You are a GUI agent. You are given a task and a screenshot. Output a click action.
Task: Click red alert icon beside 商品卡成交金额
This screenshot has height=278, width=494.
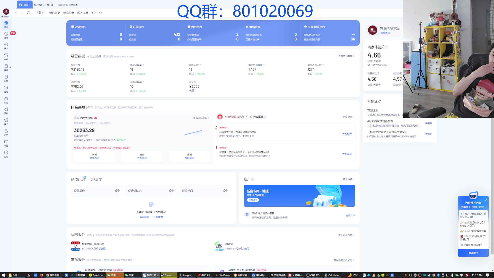click(95, 118)
